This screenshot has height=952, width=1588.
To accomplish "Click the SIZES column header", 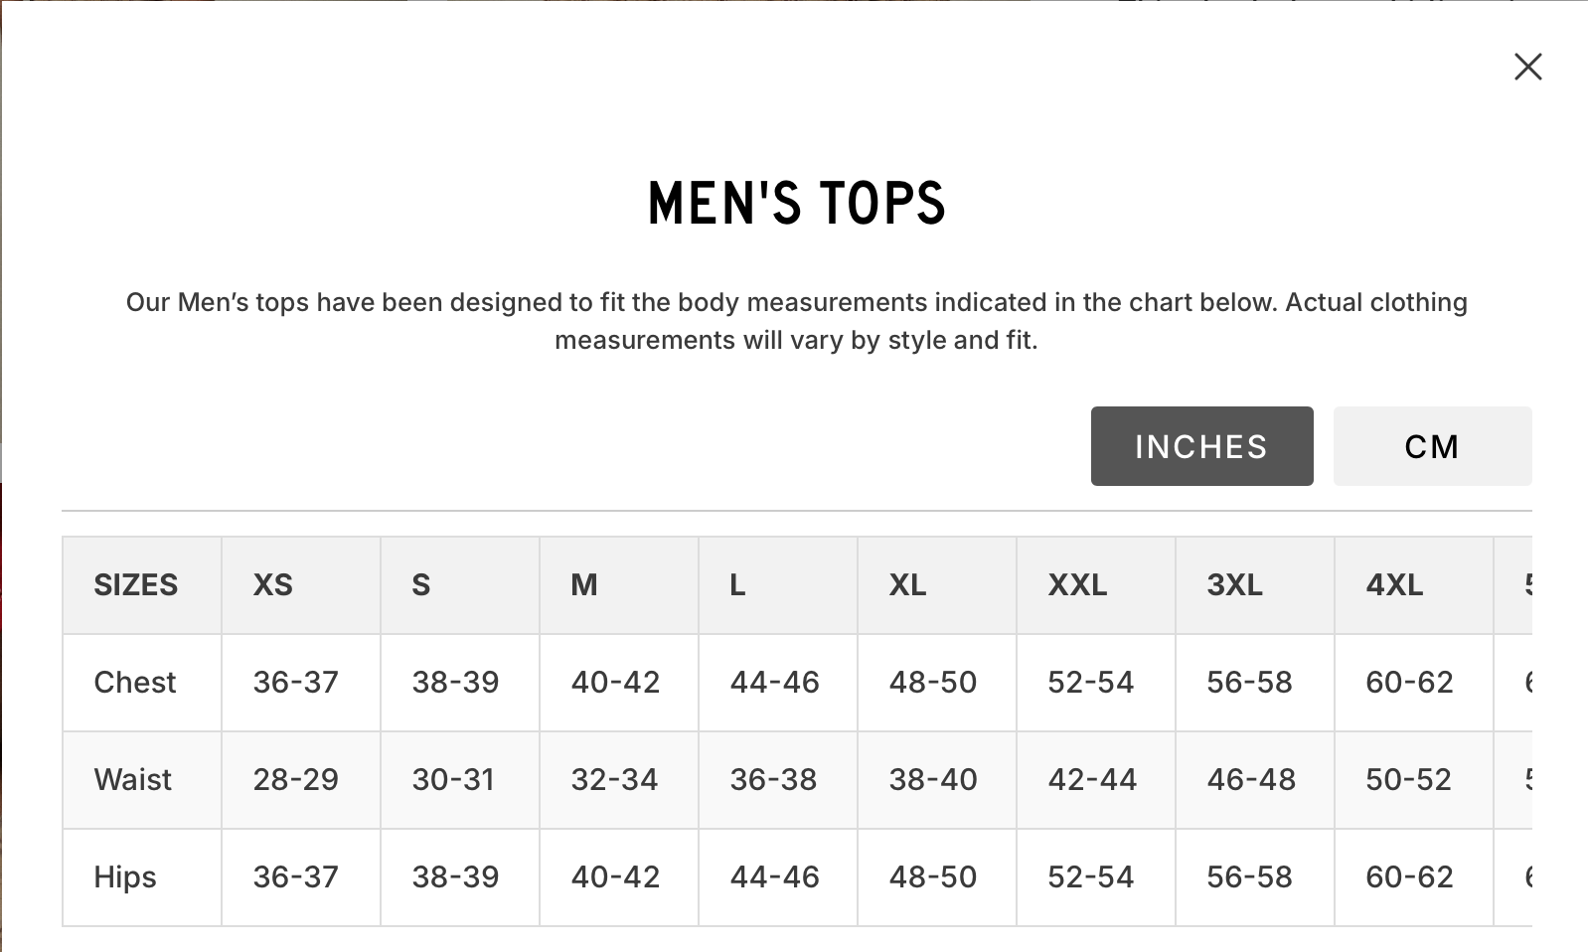I will [x=136, y=584].
